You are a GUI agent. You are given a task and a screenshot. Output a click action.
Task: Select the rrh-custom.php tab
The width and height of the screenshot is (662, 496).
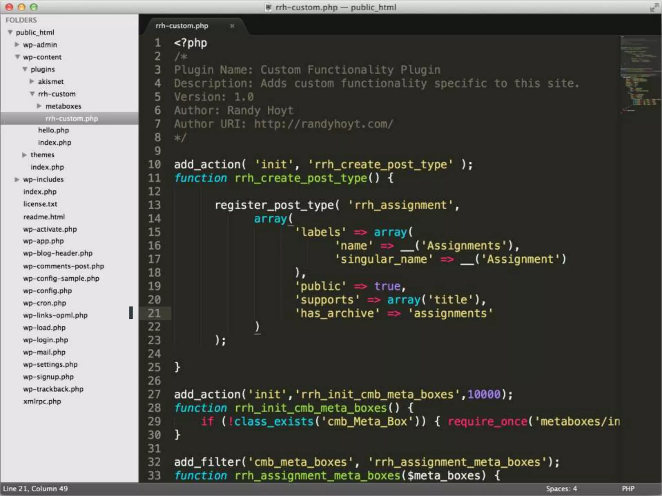pyautogui.click(x=182, y=26)
